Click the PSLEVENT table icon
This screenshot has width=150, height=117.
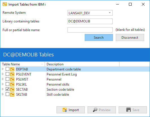pos(12,74)
